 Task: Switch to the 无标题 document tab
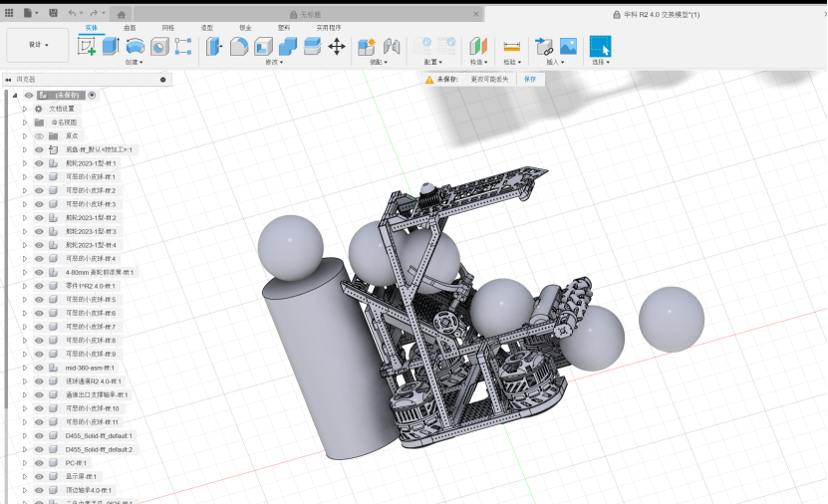(305, 14)
